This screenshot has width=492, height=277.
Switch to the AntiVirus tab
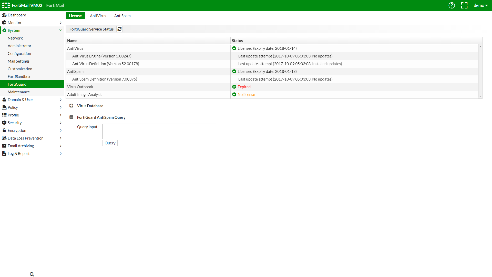tap(98, 16)
